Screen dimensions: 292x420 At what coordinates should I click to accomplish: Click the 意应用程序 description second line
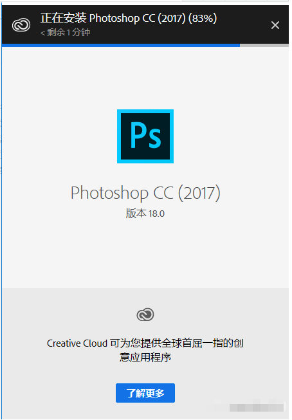(x=145, y=357)
